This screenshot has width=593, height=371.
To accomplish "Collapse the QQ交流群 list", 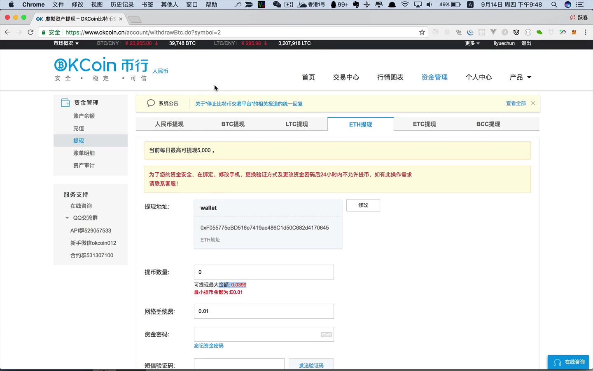I will 67,218.
